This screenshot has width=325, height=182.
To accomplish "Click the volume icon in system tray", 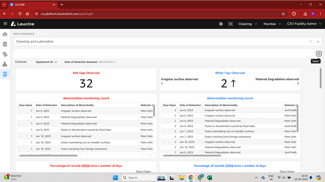I will pos(284,177).
